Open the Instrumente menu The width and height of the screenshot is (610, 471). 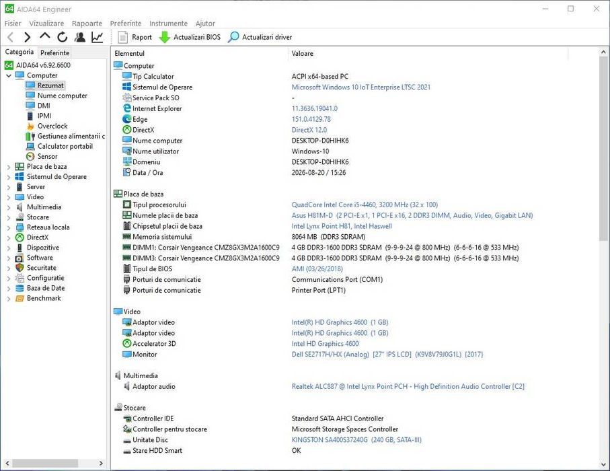[x=168, y=24]
